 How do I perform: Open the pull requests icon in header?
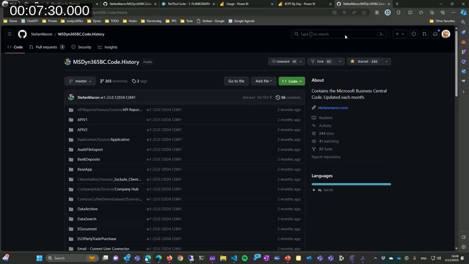(425, 34)
